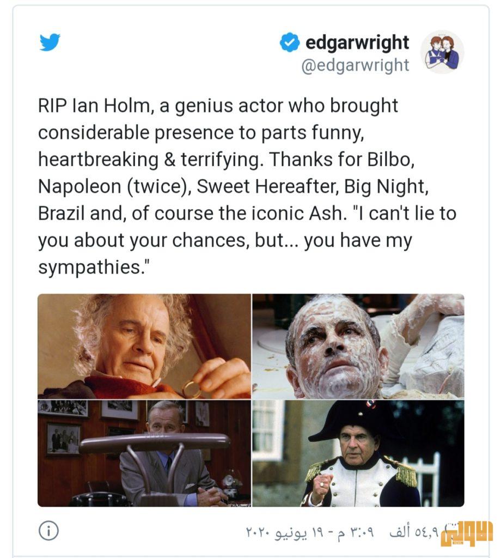Open the photo of man at desk
501x558 pixels.
(144, 453)
